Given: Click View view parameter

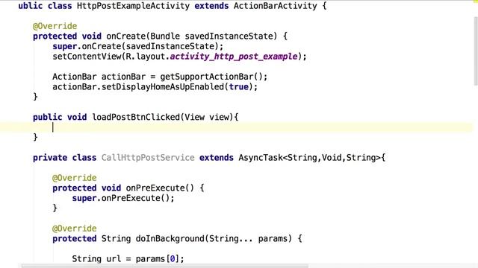Looking at the screenshot, I should coord(207,117).
